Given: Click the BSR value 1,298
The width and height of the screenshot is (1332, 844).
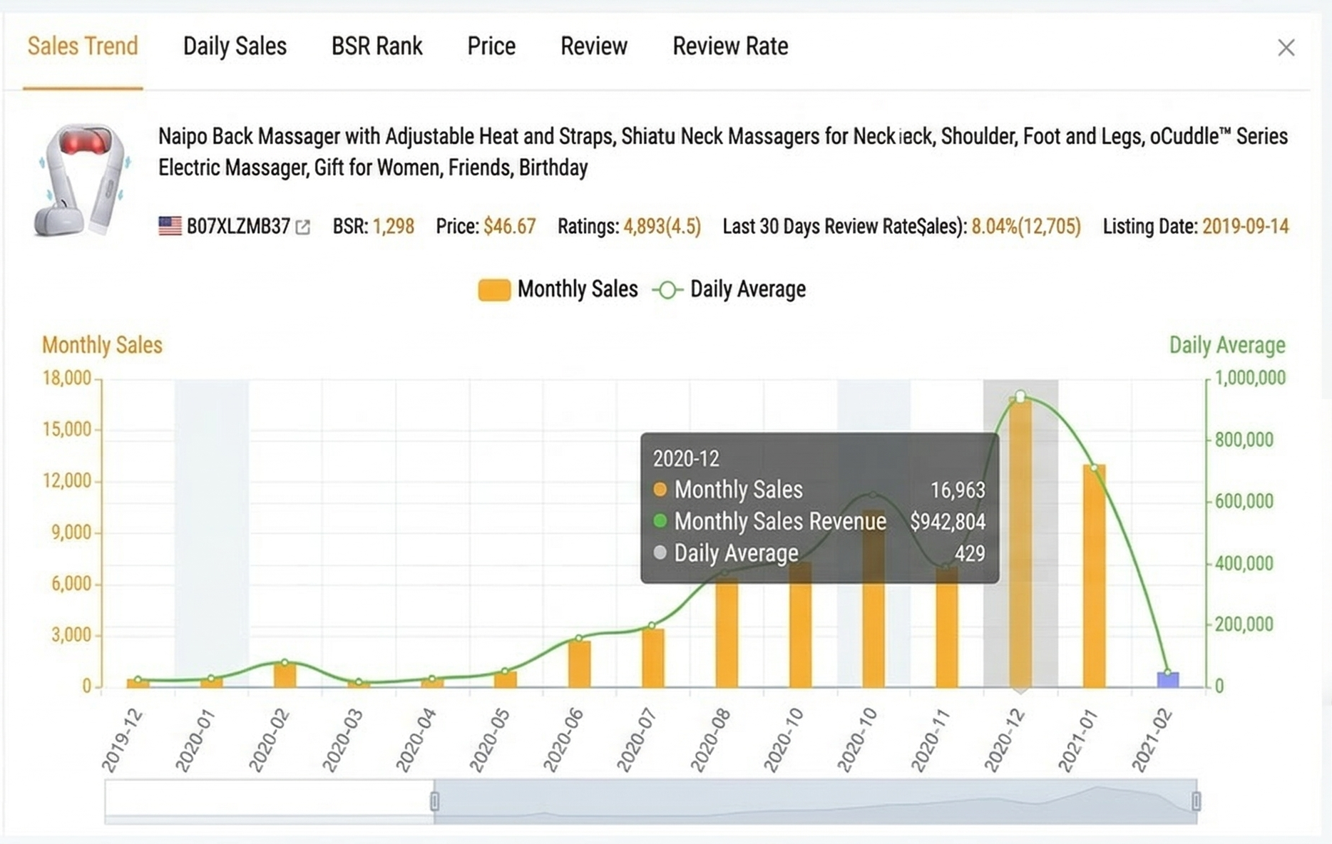Looking at the screenshot, I should click(394, 227).
